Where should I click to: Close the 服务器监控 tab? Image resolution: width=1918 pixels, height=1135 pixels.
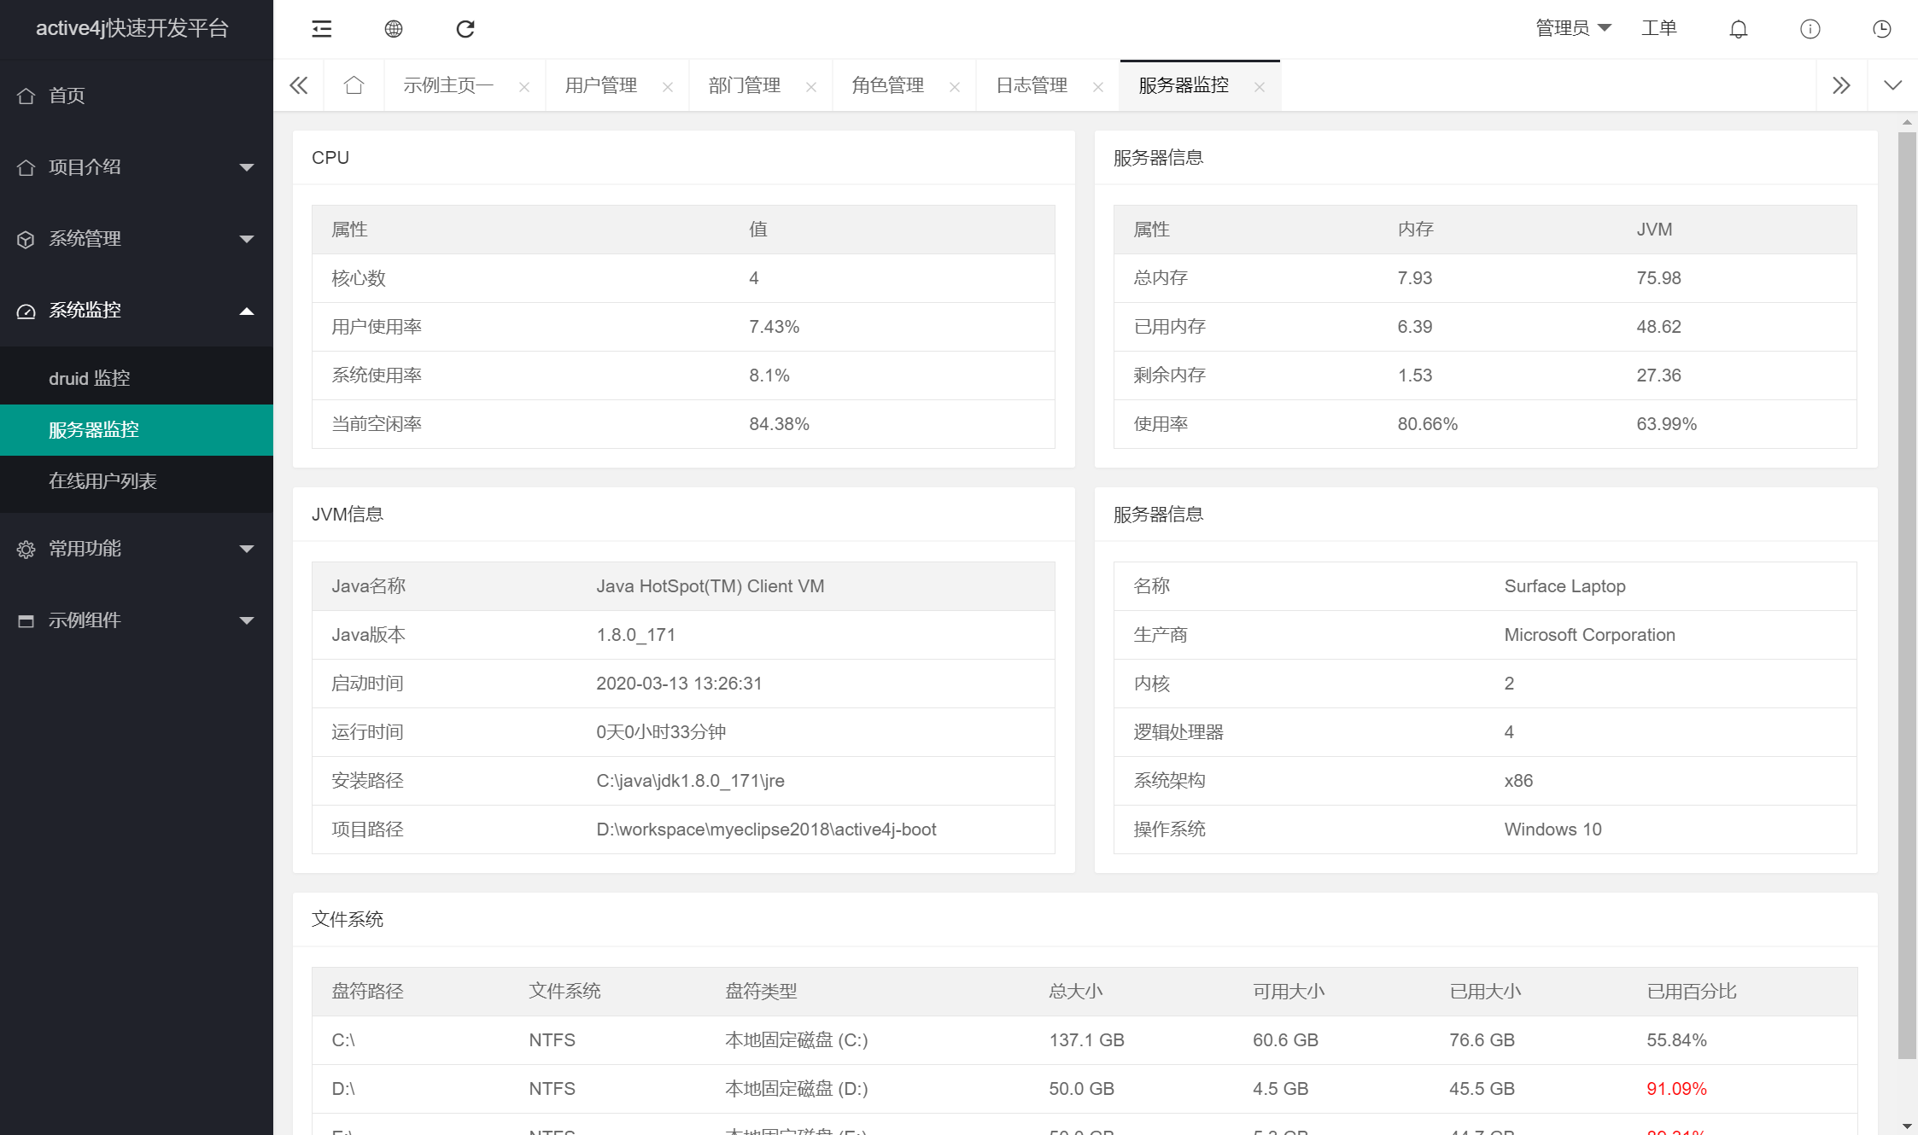[1259, 86]
